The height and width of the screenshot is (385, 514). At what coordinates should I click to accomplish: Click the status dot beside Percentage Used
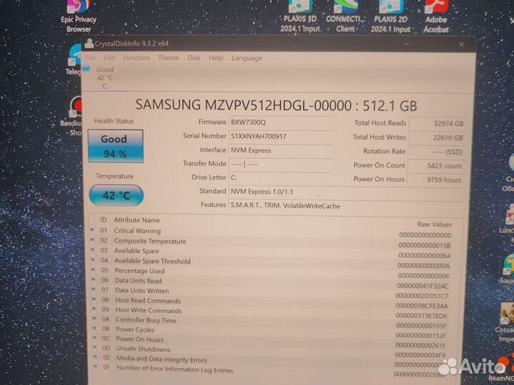93,269
